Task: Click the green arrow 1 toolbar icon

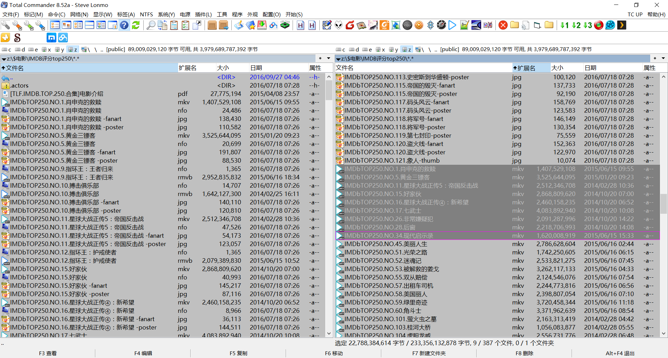Action: pos(564,25)
